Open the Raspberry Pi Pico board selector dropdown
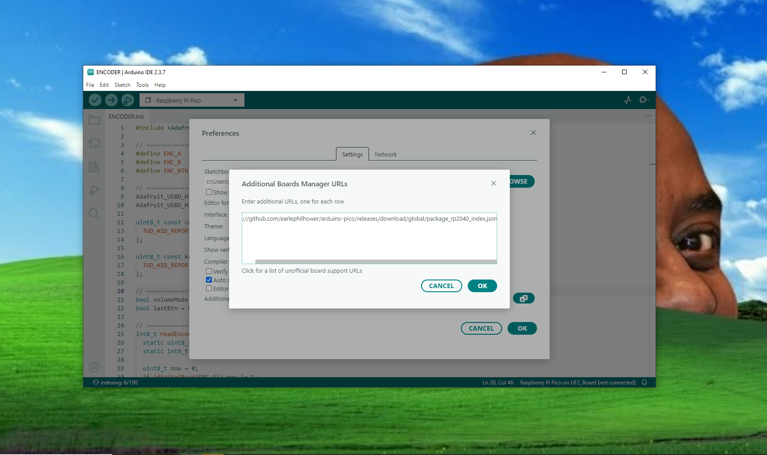This screenshot has height=455, width=767. click(192, 100)
